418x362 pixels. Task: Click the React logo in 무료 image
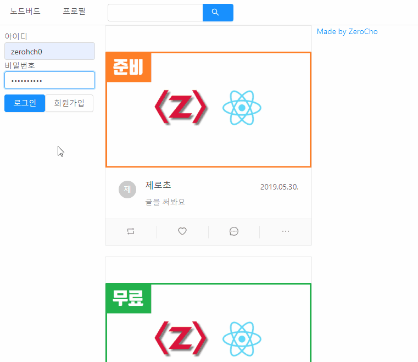tap(242, 339)
